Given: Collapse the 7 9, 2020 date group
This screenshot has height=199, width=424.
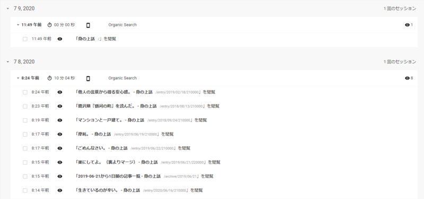Looking at the screenshot, I should pyautogui.click(x=7, y=8).
